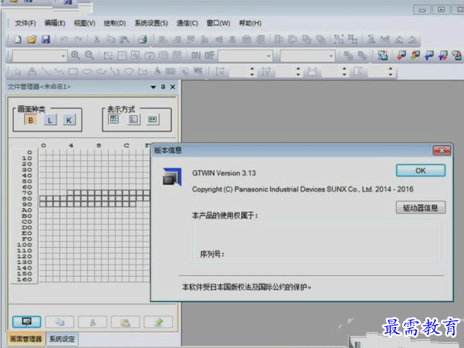Image resolution: width=464 pixels, height=348 pixels.
Task: Adjust the fourth size spinner arrows
Action: 391,72
